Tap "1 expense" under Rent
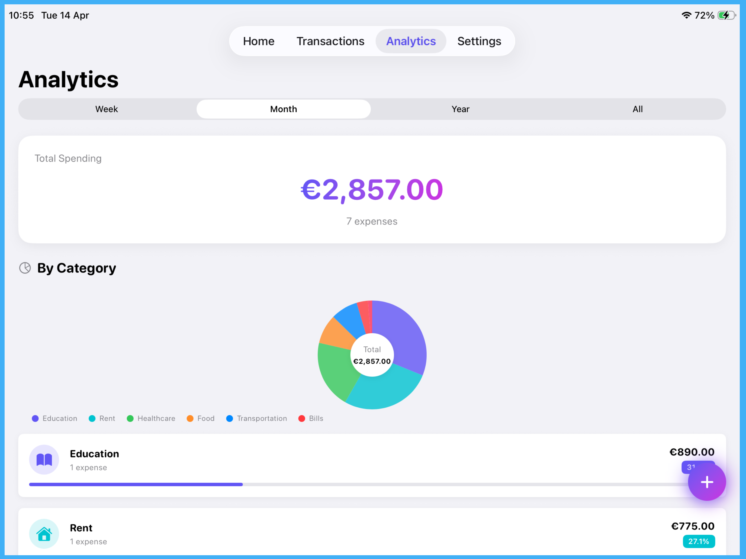 [88, 541]
